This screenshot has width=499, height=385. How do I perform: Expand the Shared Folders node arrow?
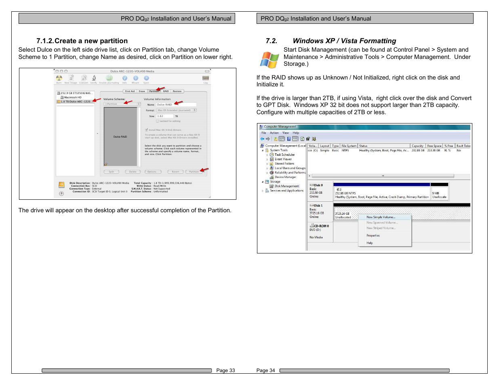267,163
